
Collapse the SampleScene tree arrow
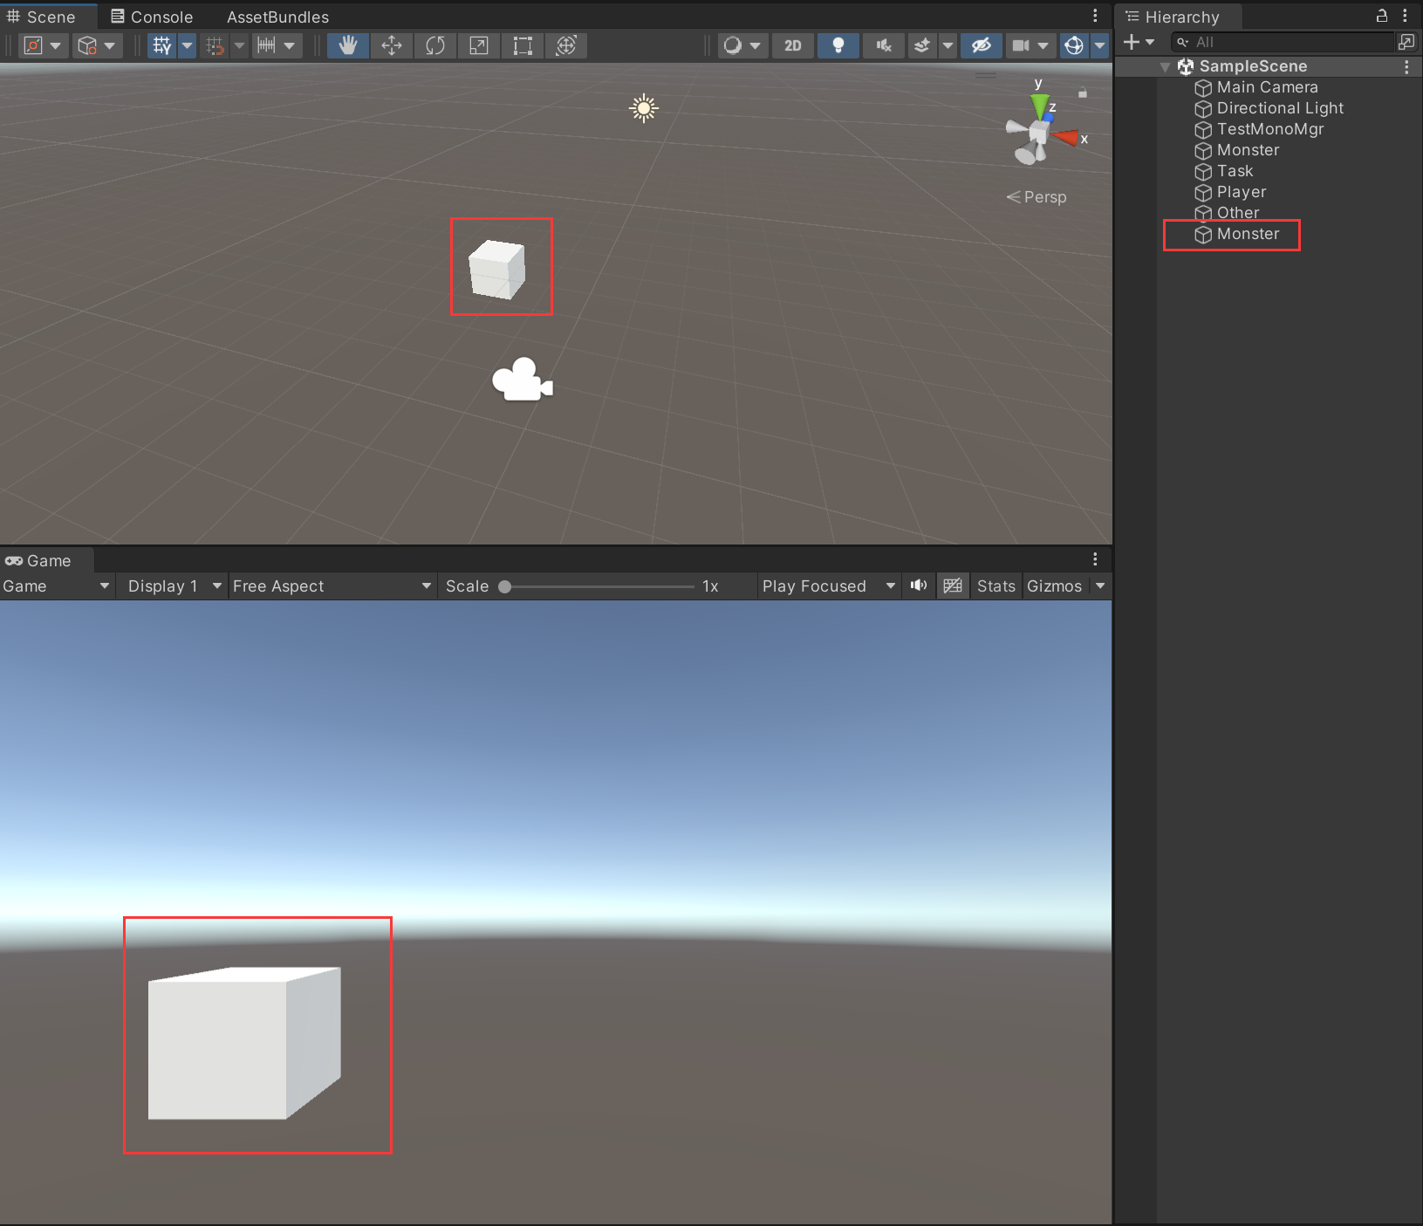pos(1165,66)
